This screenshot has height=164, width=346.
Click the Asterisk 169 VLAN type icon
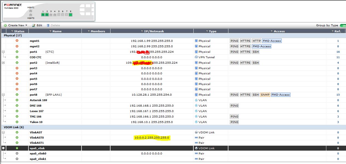coord(196,100)
